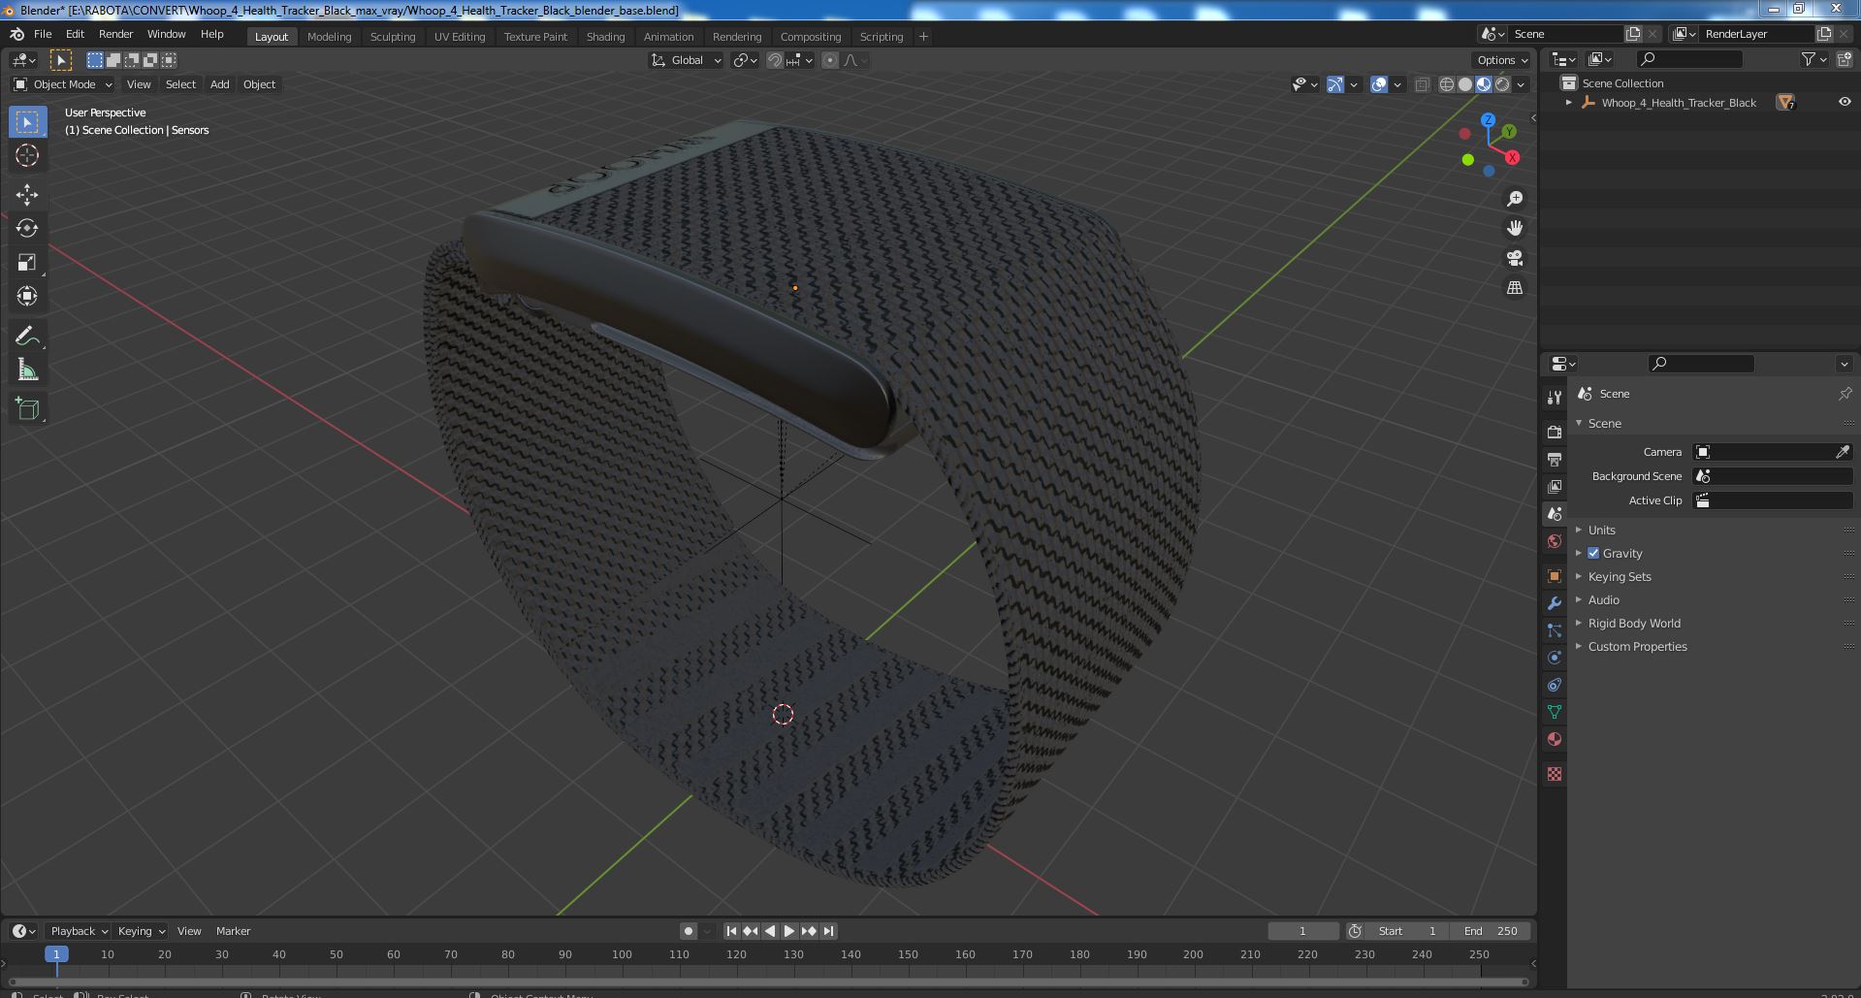
Task: Activate the Scale tool
Action: (x=27, y=263)
